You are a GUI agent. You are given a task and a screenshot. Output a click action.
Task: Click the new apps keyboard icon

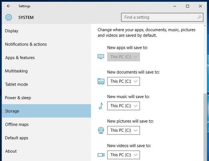[101, 57]
